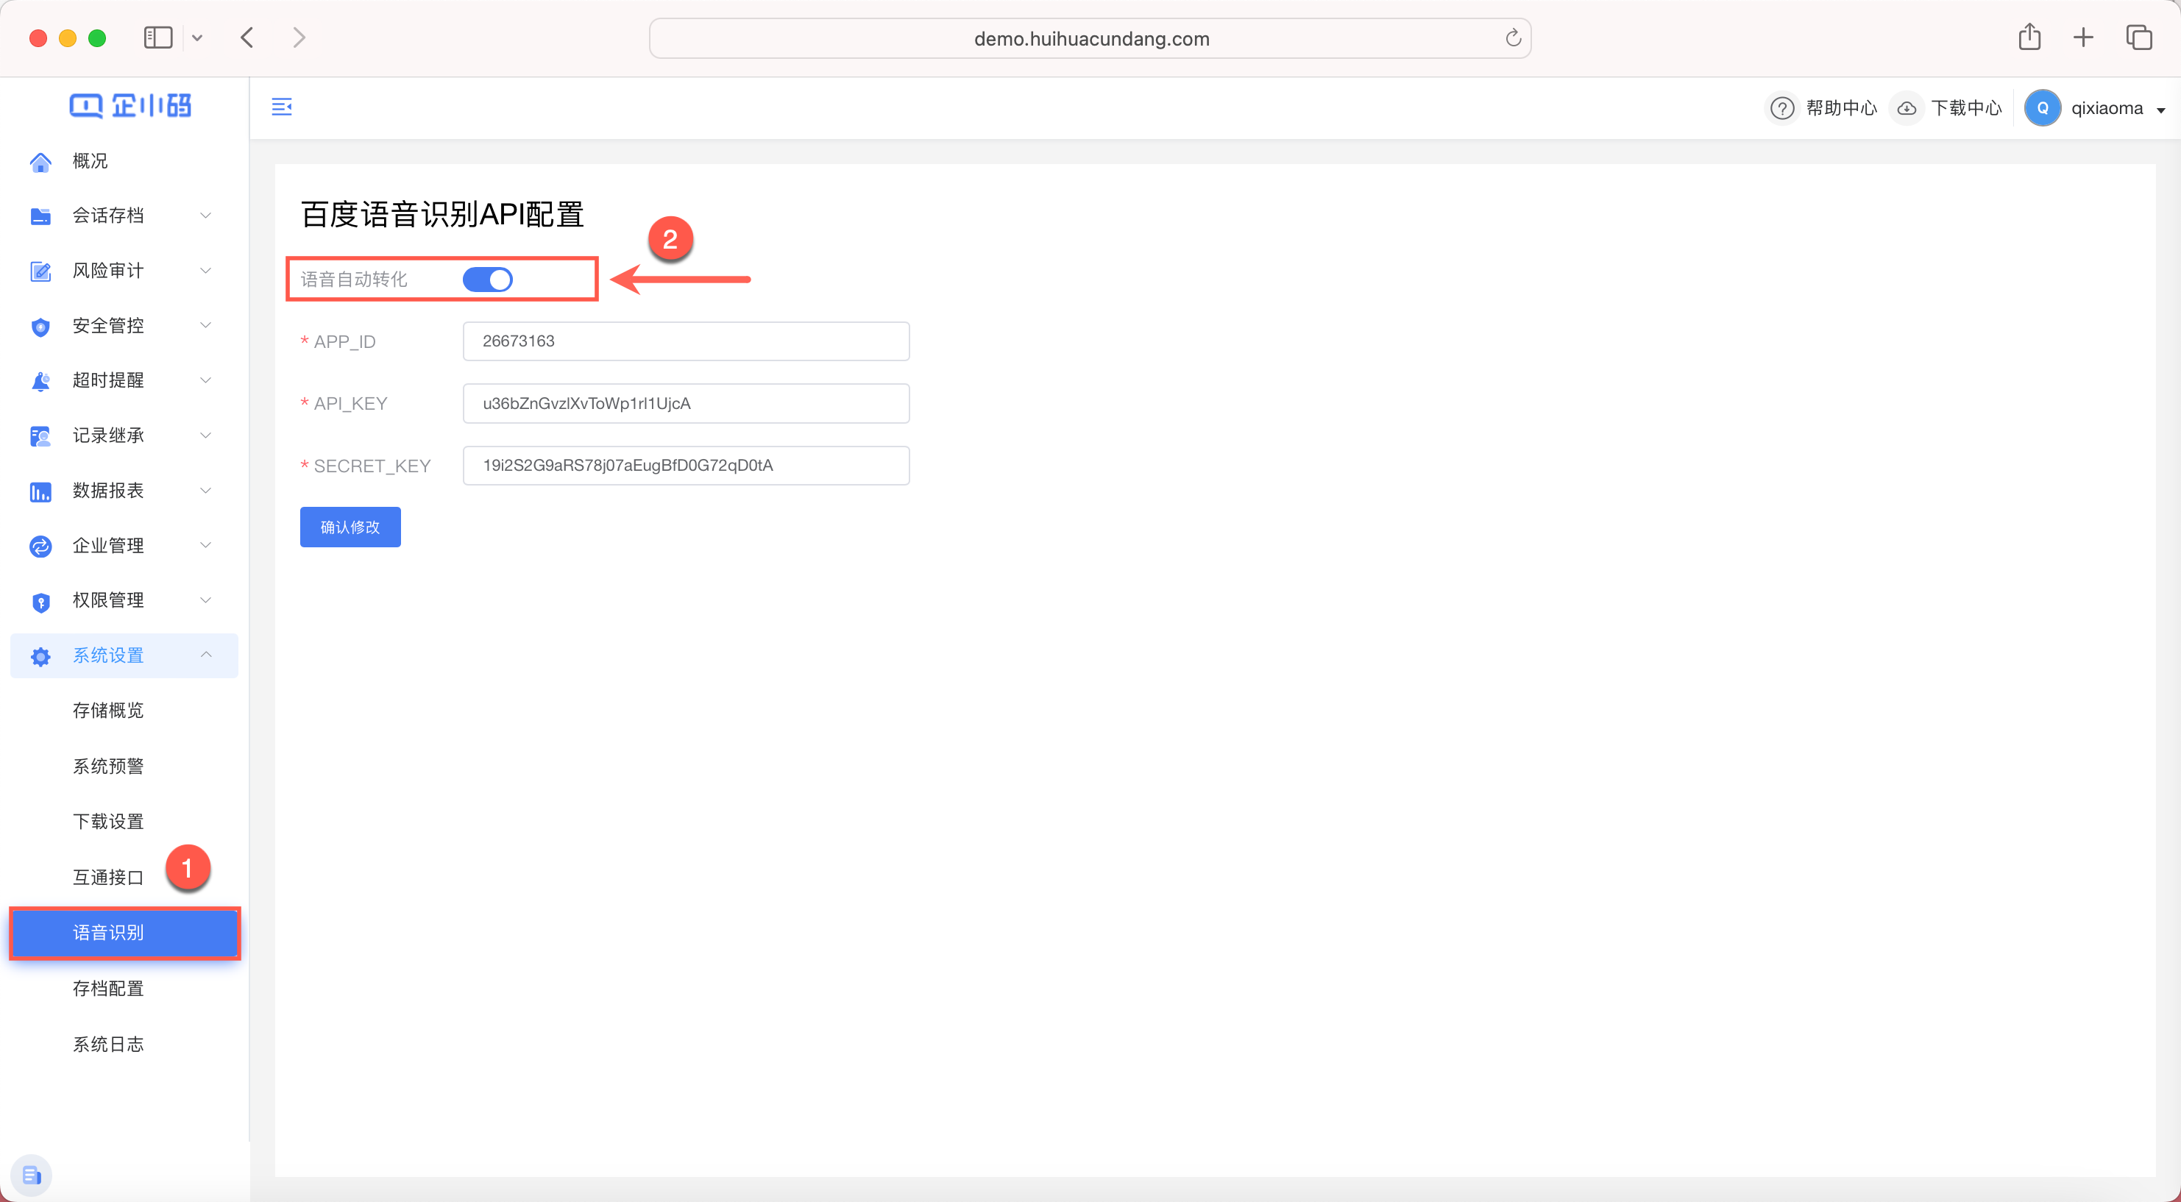The image size is (2181, 1202).
Task: Click the 系统设置 gear icon
Action: 40,656
